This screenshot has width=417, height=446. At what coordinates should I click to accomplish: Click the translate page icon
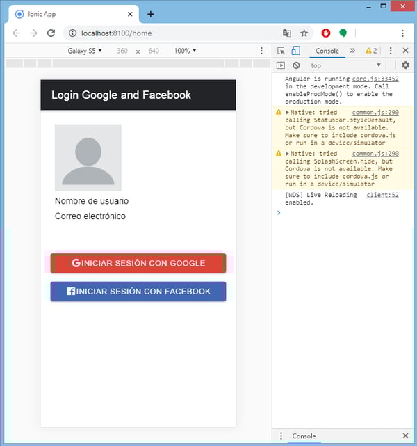[x=286, y=33]
